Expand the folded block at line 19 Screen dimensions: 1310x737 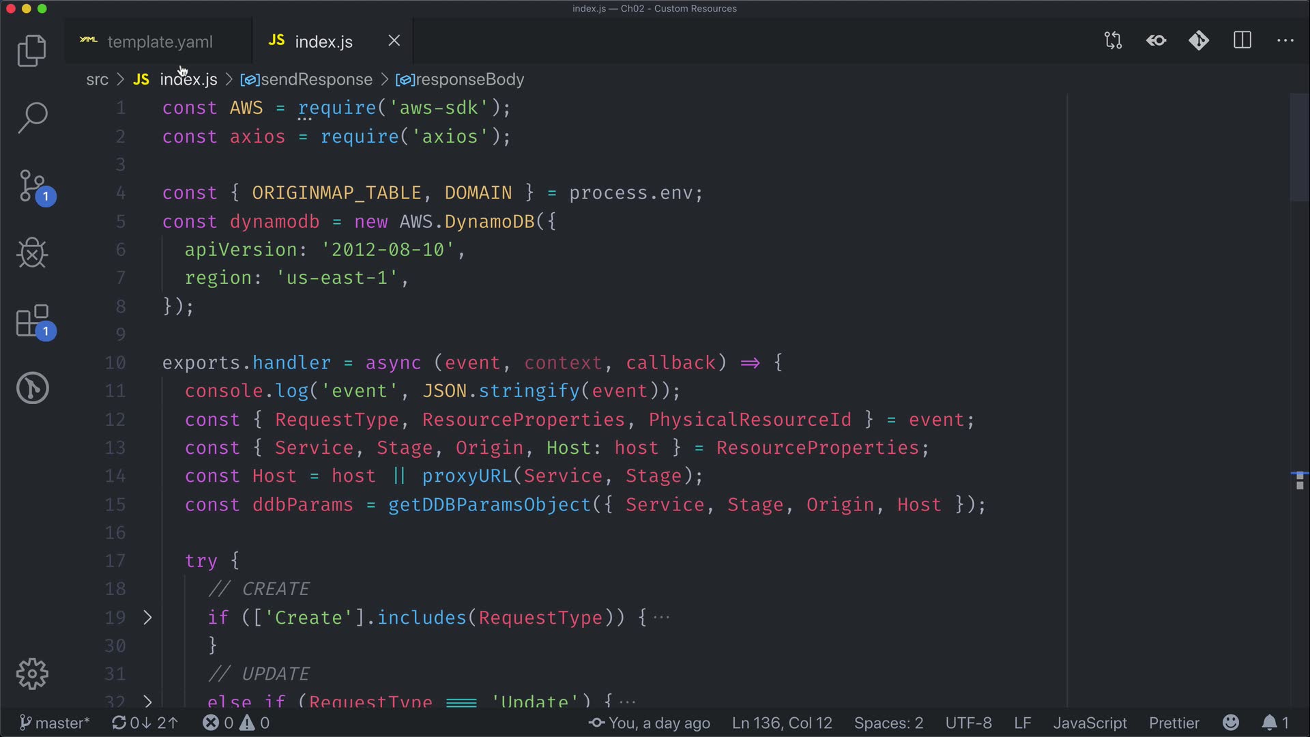[147, 618]
